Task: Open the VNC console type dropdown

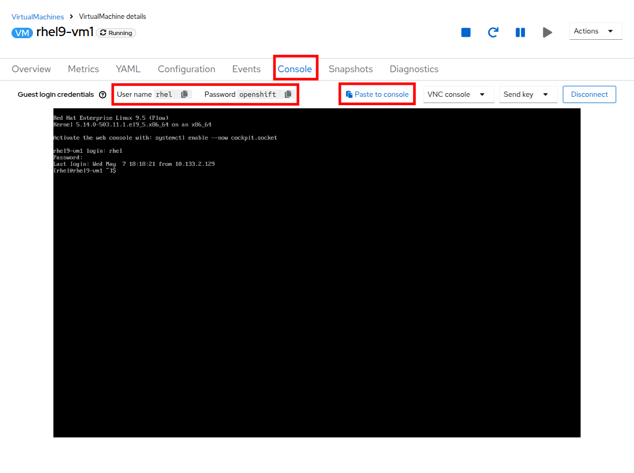Action: tap(458, 95)
